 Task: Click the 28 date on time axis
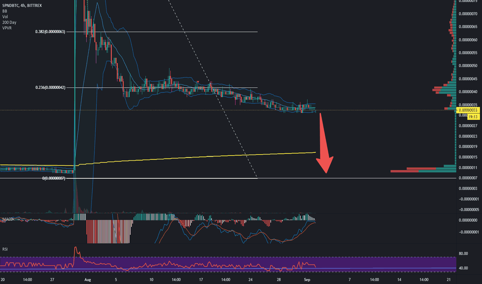click(x=279, y=280)
